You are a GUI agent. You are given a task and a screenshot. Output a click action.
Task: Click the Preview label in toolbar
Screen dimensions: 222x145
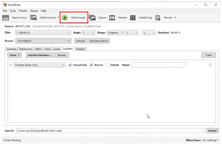coord(122,18)
